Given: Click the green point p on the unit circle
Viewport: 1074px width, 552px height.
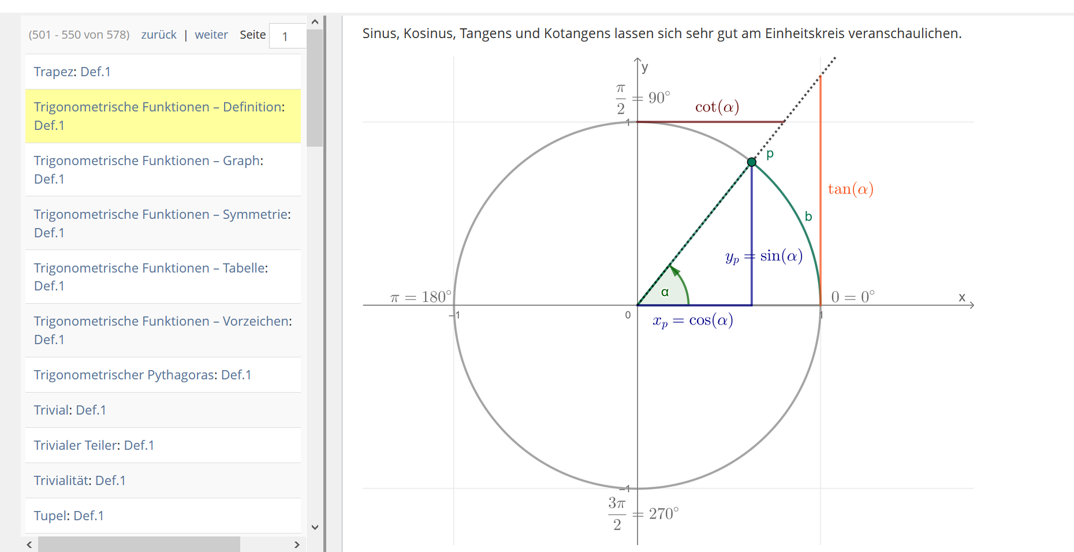Looking at the screenshot, I should point(751,162).
